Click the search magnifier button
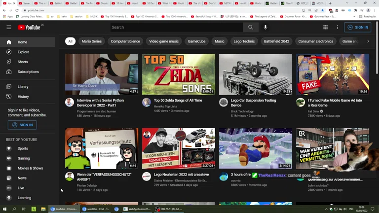Screen dimensions: 379x213 (250, 27)
